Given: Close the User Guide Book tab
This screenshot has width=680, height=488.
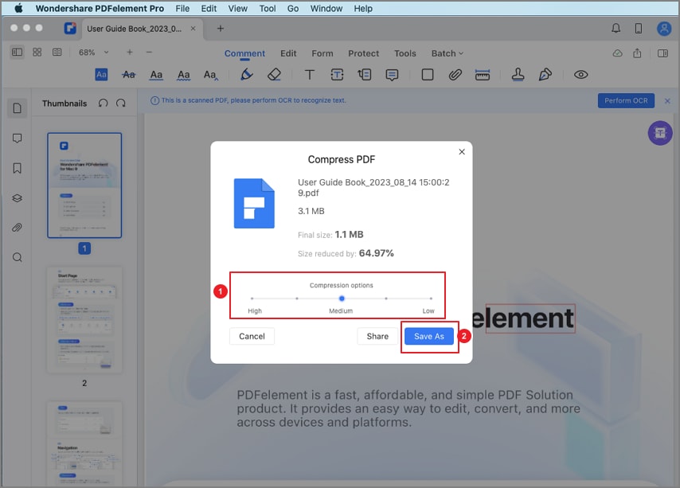Looking at the screenshot, I should click(193, 29).
